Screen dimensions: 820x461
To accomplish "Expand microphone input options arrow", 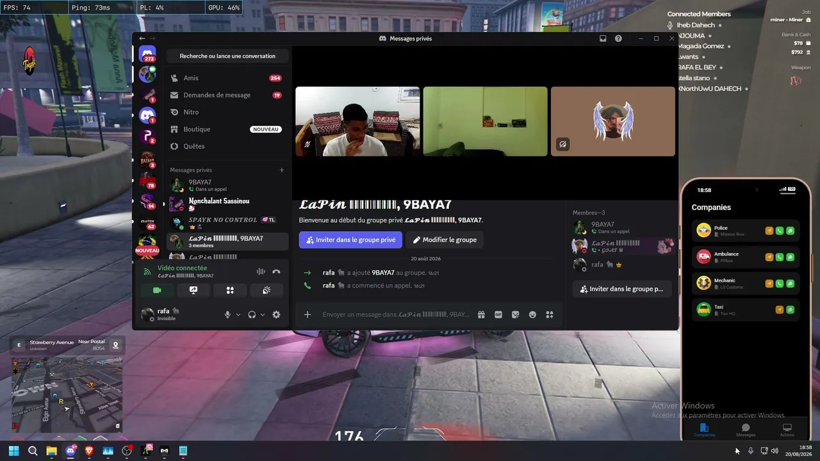I will pos(238,314).
